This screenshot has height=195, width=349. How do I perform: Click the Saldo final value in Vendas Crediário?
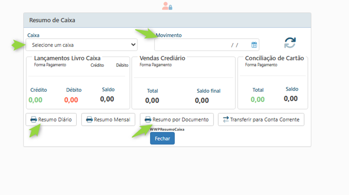(x=202, y=100)
